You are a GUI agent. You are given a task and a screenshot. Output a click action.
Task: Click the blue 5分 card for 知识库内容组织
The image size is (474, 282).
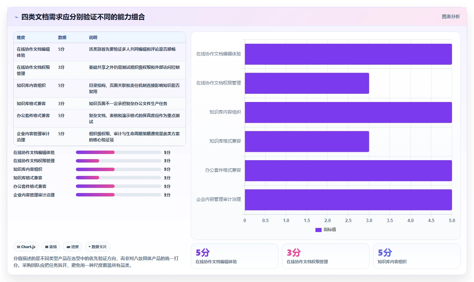pos(417,256)
